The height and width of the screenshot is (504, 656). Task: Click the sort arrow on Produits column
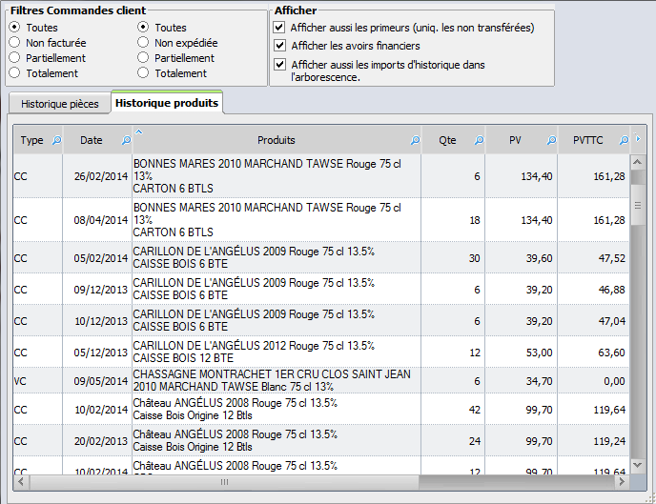coord(139,131)
